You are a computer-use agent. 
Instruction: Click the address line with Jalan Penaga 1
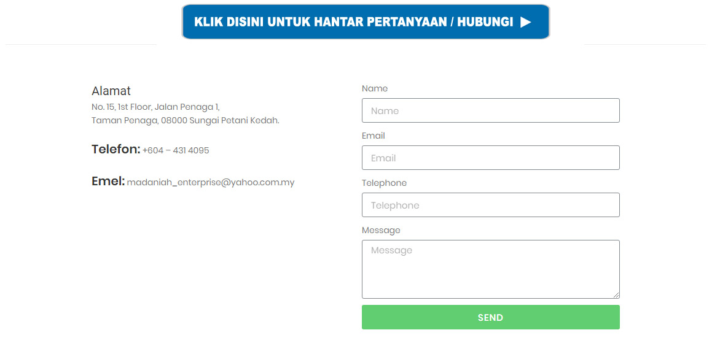(155, 107)
